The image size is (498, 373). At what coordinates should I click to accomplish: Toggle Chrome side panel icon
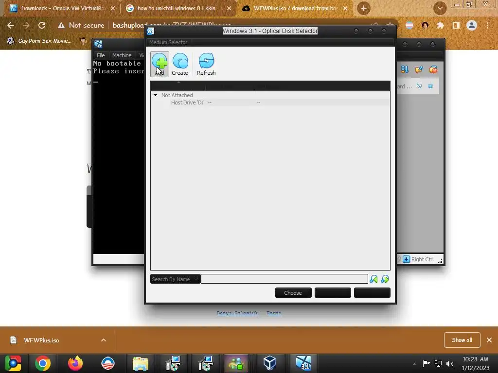pyautogui.click(x=456, y=25)
